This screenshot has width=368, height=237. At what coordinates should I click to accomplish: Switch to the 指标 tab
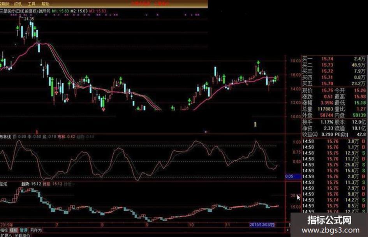[x=4, y=230]
